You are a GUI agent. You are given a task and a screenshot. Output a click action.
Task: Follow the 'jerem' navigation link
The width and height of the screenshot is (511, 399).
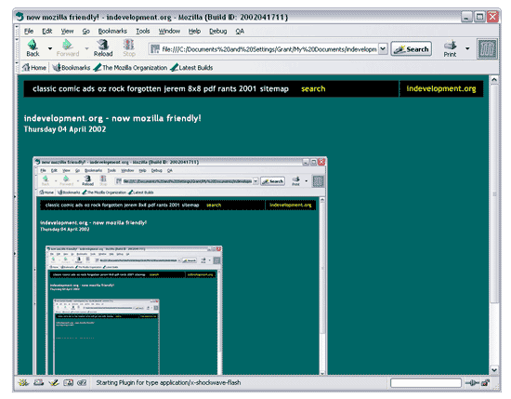(x=175, y=88)
